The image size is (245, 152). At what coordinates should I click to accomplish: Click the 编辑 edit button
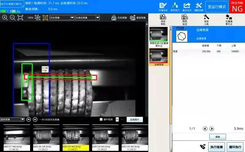click(x=217, y=137)
